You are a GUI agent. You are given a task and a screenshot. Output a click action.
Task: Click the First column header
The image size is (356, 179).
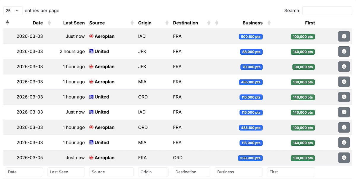(310, 23)
